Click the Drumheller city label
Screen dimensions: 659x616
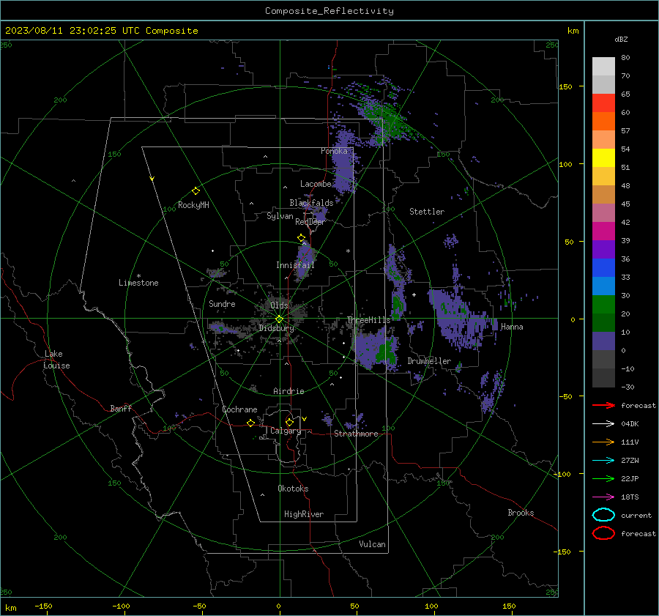tap(429, 361)
